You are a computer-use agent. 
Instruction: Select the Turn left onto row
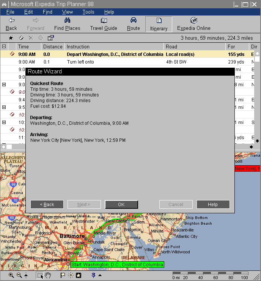coord(127,62)
